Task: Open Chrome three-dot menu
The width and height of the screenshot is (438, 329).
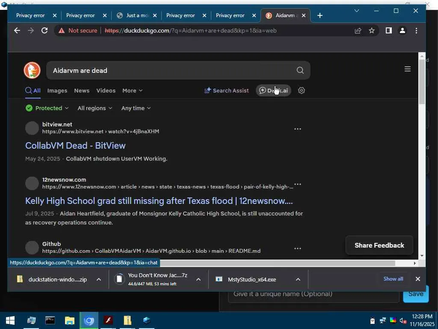Action: click(416, 30)
